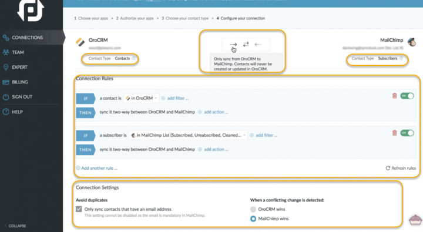Collapse the sidebar
Viewport: 423px width, 232px height.
pos(15,226)
